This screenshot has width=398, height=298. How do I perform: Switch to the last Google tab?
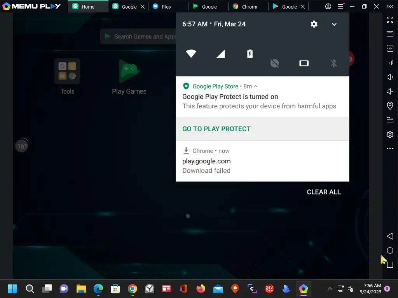(x=285, y=7)
